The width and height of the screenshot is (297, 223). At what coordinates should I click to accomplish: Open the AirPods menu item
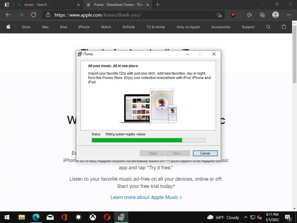click(128, 27)
